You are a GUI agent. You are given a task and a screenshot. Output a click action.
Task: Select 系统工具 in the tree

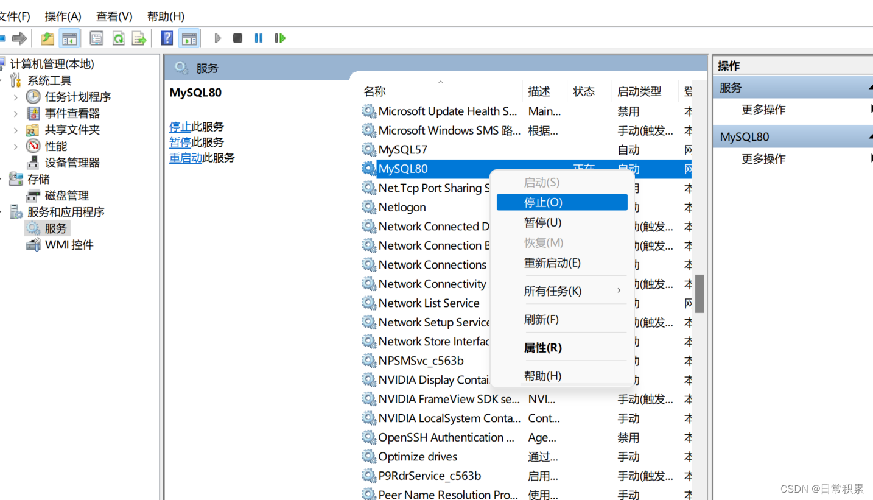(x=49, y=80)
